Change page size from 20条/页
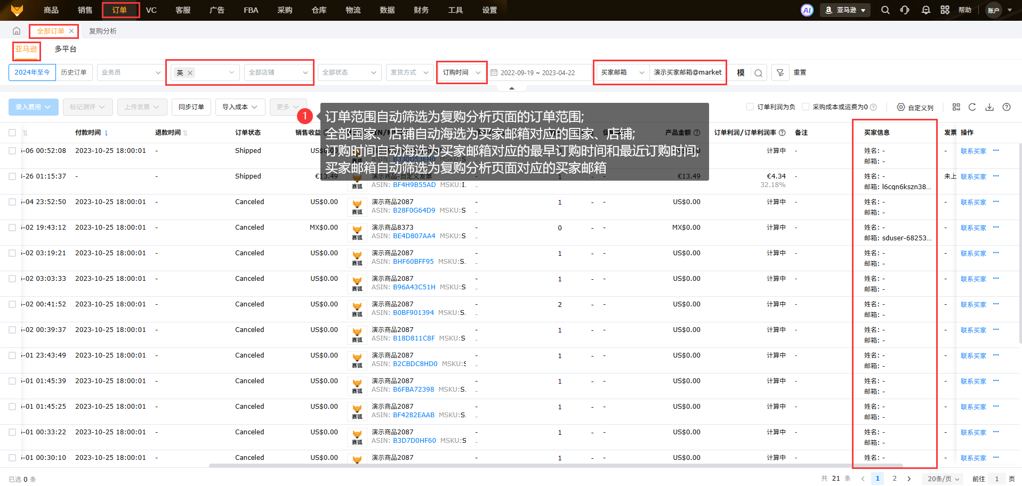 (943, 479)
